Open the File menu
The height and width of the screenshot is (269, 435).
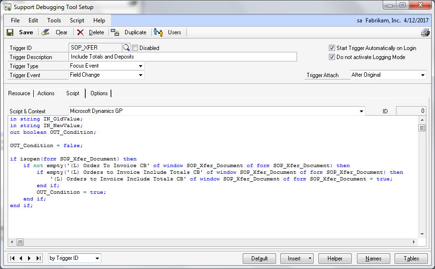pos(15,20)
